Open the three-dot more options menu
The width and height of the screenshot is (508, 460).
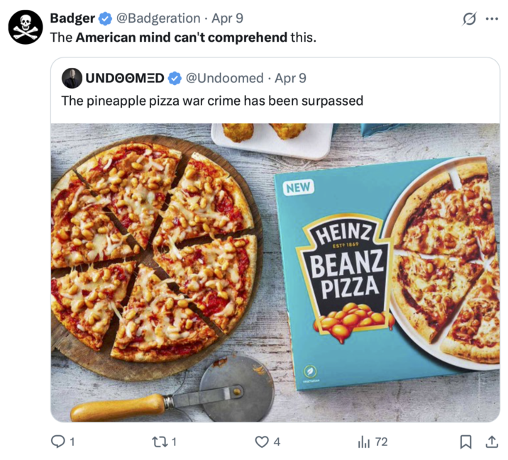pyautogui.click(x=491, y=19)
